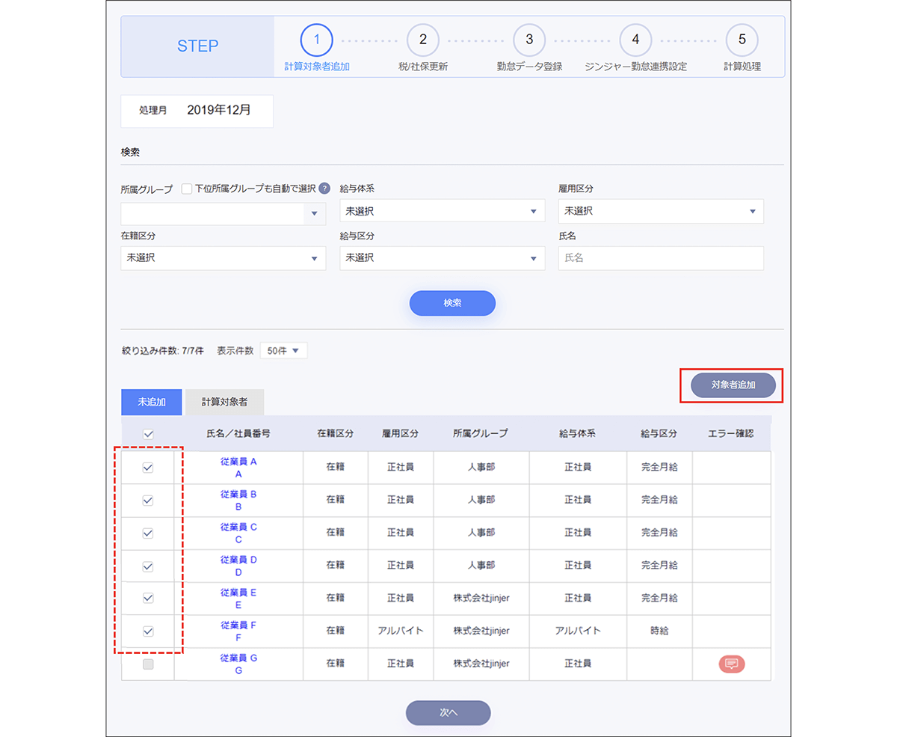Uncheck the checkbox for 従業員 A
897x737 pixels.
(x=148, y=468)
